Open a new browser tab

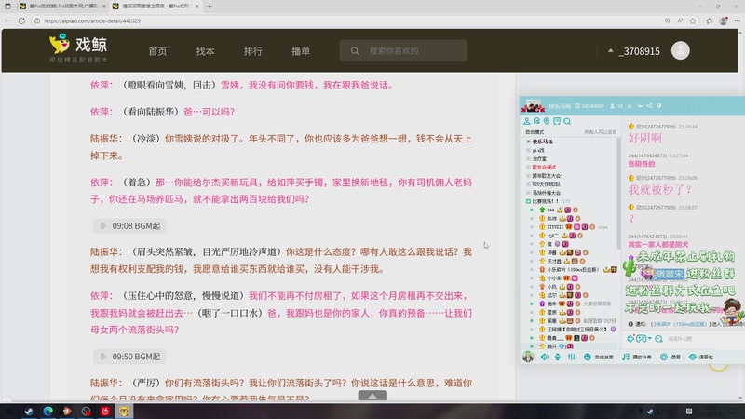point(210,7)
